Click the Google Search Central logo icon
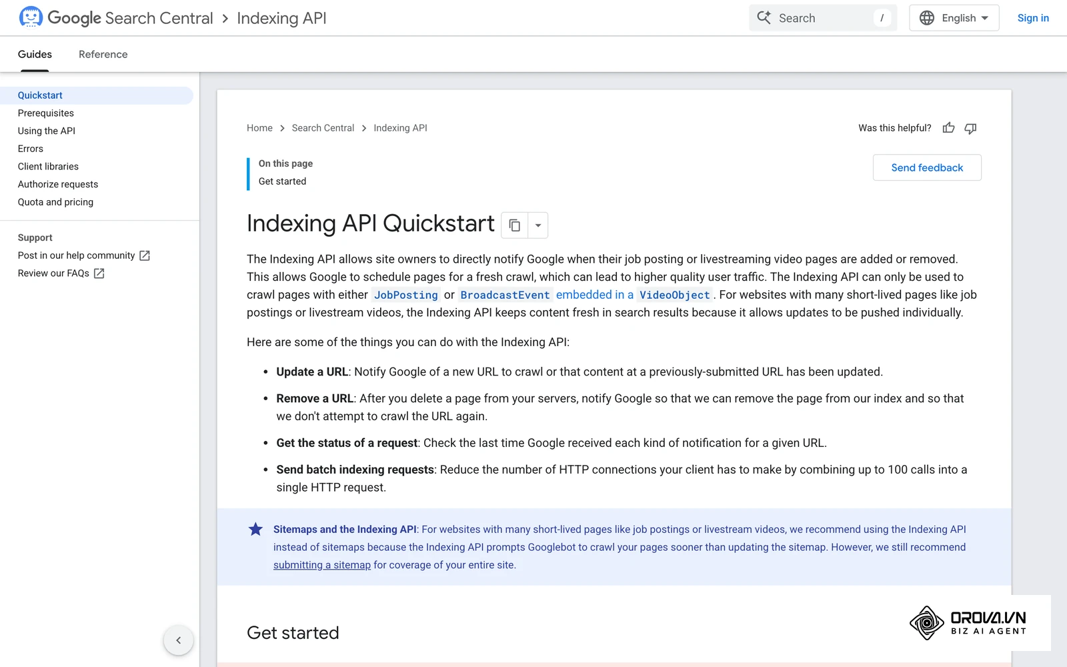This screenshot has width=1067, height=667. [31, 17]
